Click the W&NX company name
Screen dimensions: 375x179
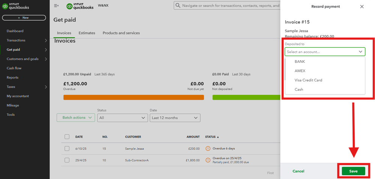(x=103, y=5)
